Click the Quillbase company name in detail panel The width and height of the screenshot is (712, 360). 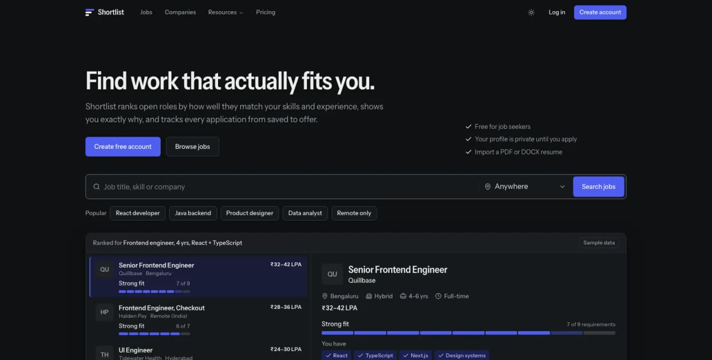(x=362, y=281)
